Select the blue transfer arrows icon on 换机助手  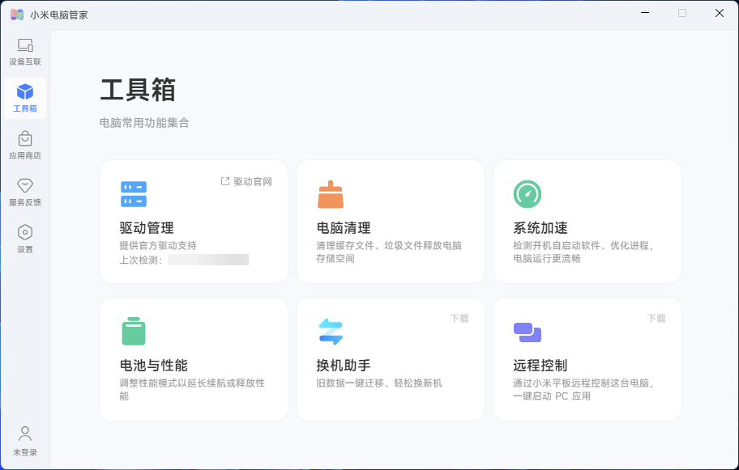[x=330, y=331]
